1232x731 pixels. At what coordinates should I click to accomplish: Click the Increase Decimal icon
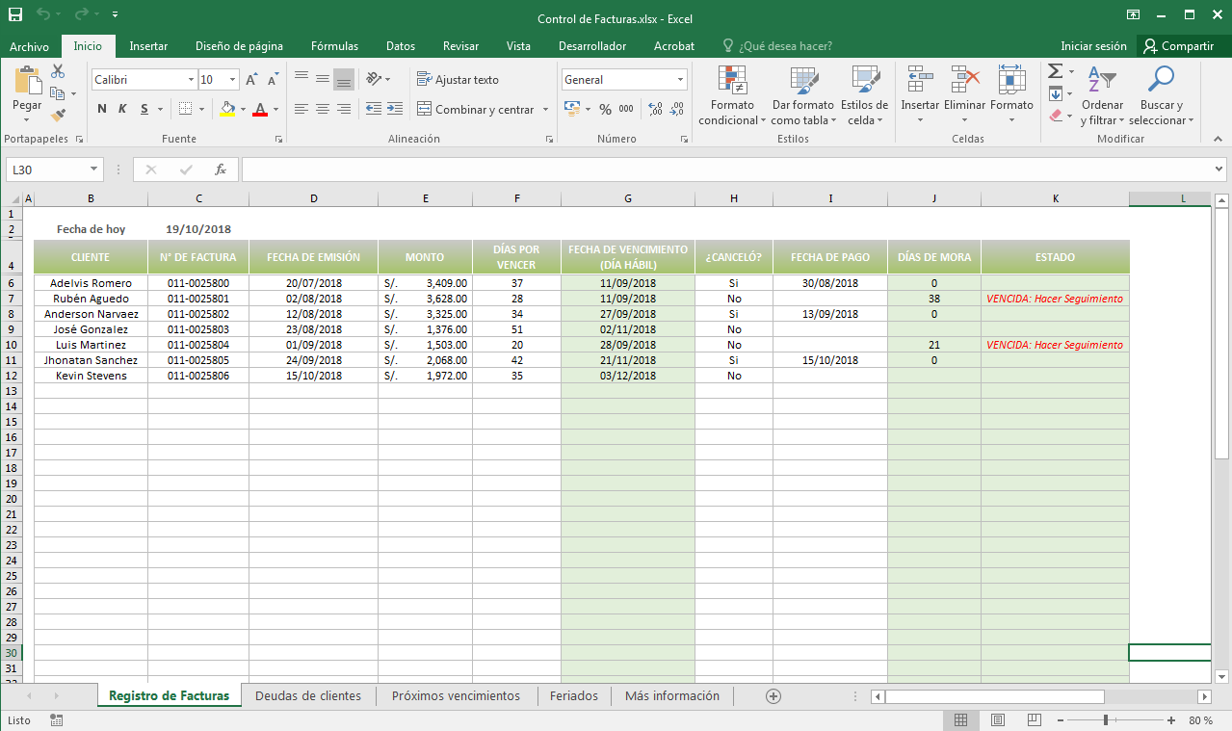656,109
